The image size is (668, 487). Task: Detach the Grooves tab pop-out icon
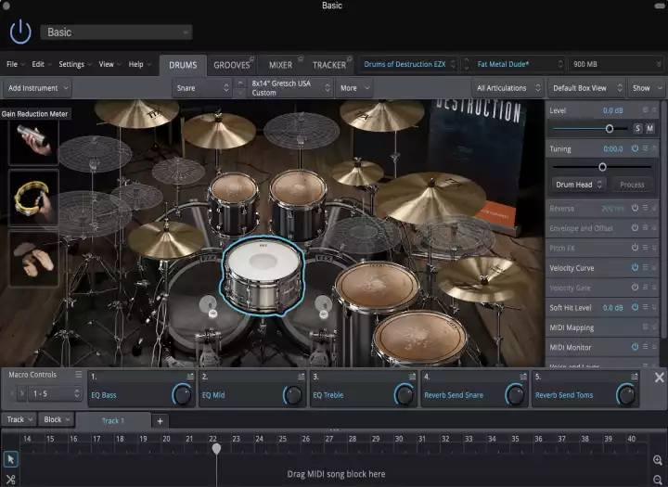pyautogui.click(x=251, y=58)
